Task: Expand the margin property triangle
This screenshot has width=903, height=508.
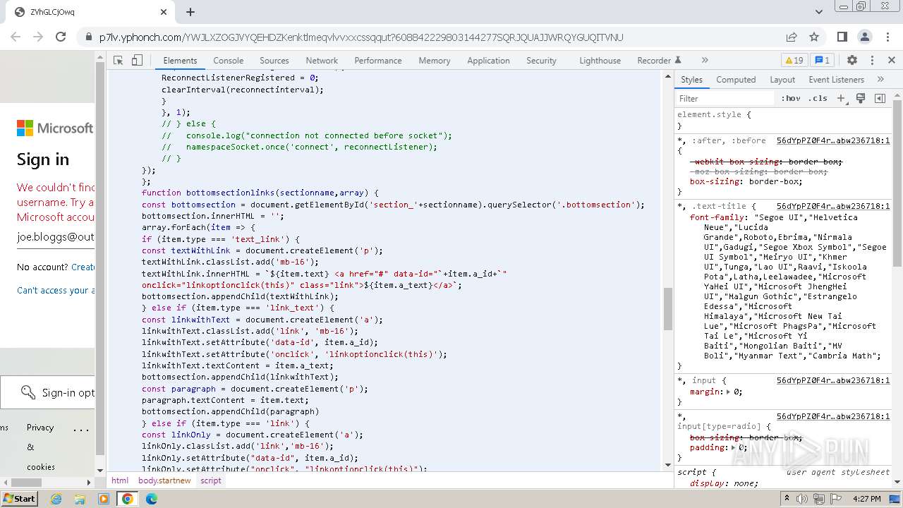Action: [729, 392]
